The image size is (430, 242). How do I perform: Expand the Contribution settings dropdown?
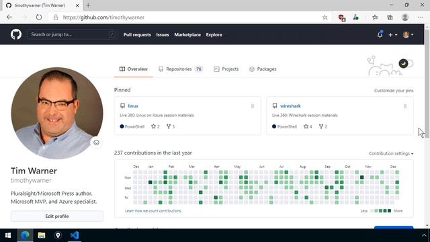click(391, 153)
